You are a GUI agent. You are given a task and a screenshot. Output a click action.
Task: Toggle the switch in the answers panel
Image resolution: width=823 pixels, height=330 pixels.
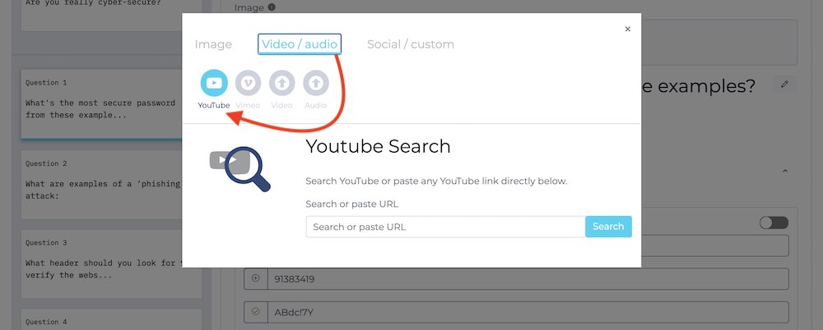(x=774, y=222)
